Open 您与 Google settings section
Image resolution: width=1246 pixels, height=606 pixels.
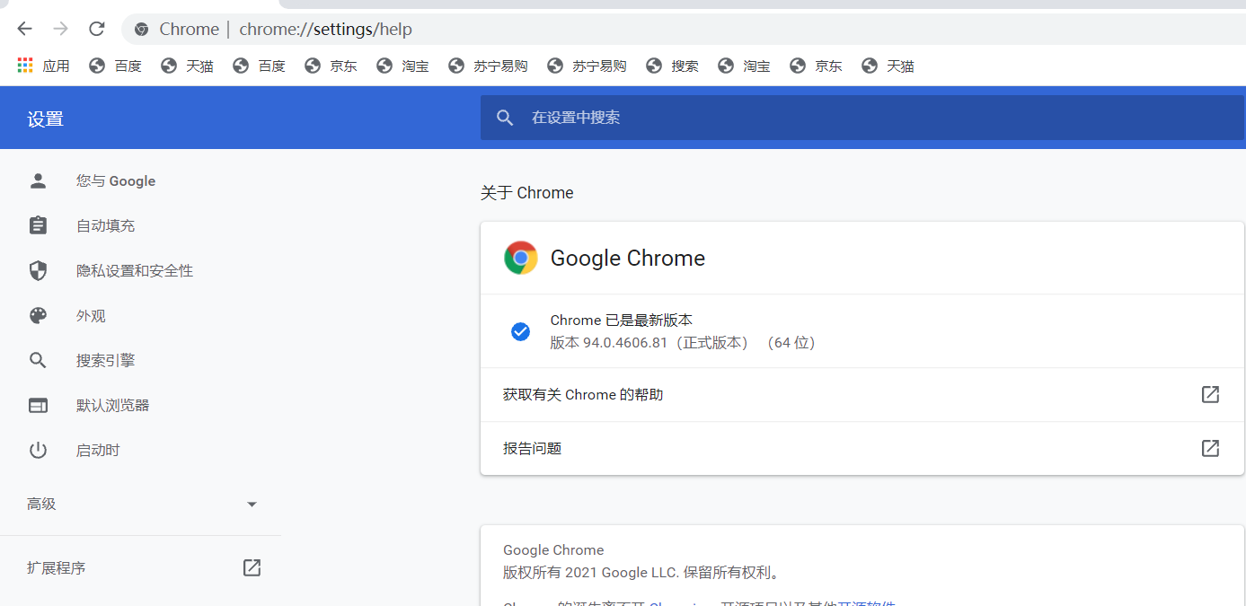(x=115, y=180)
